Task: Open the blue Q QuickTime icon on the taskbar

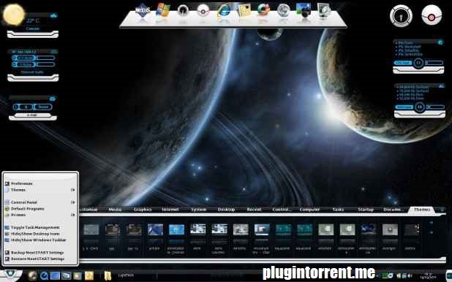Action: (44, 275)
